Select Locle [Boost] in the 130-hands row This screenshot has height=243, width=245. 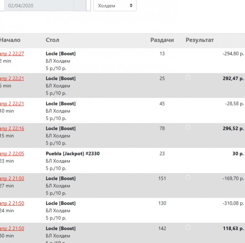coord(61,203)
